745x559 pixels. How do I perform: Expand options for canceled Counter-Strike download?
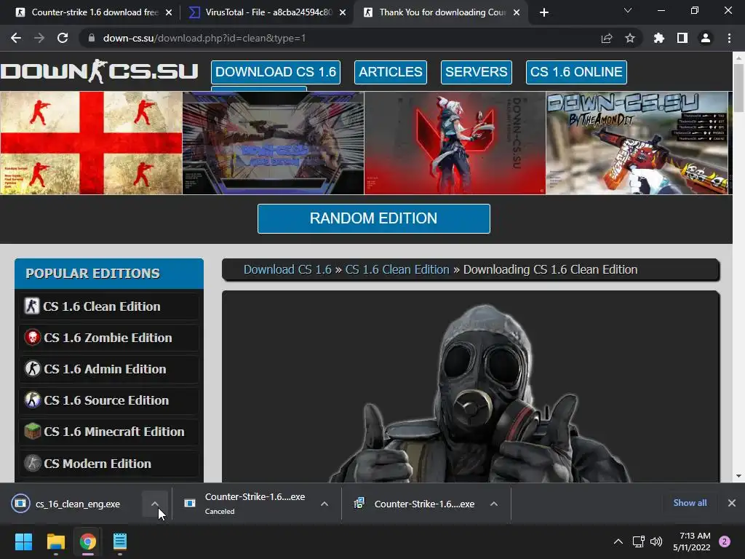pyautogui.click(x=324, y=504)
